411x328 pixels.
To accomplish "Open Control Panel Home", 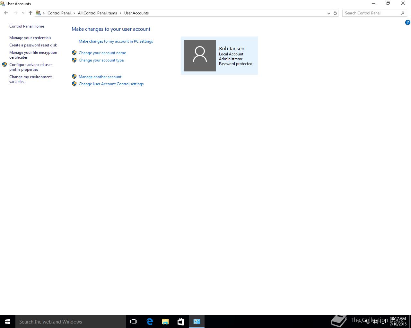I will point(27,26).
